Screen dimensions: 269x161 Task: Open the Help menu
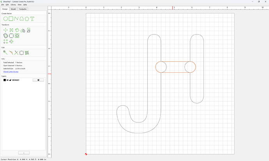point(25,5)
